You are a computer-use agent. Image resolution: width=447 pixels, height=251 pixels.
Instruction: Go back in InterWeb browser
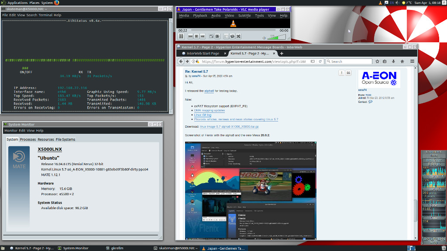point(181,61)
